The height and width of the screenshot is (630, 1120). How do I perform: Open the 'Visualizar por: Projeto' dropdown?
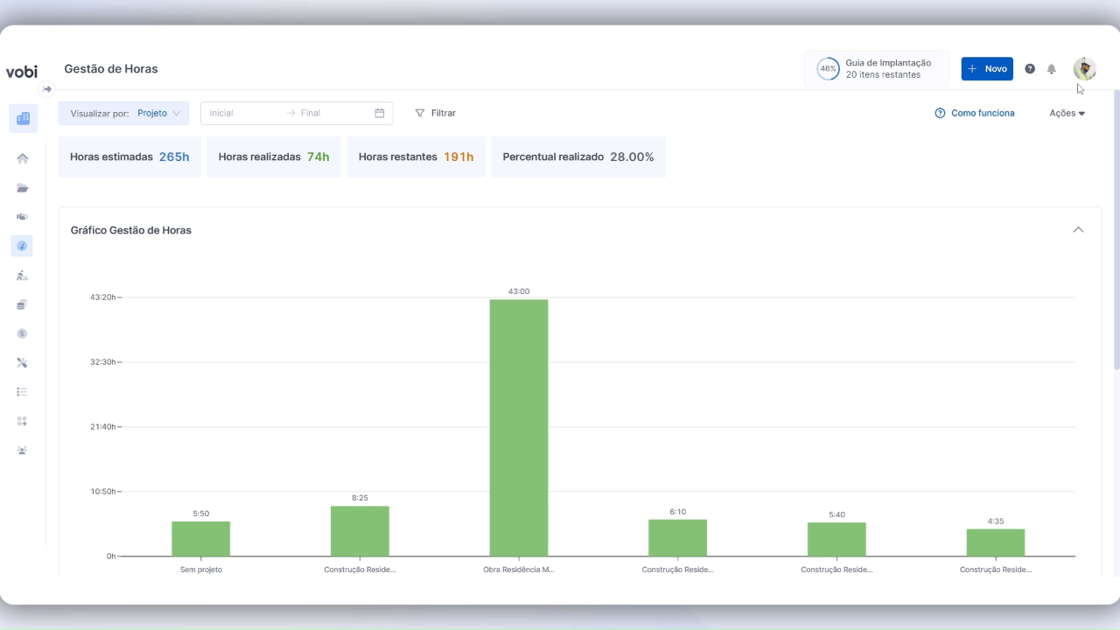click(x=123, y=113)
